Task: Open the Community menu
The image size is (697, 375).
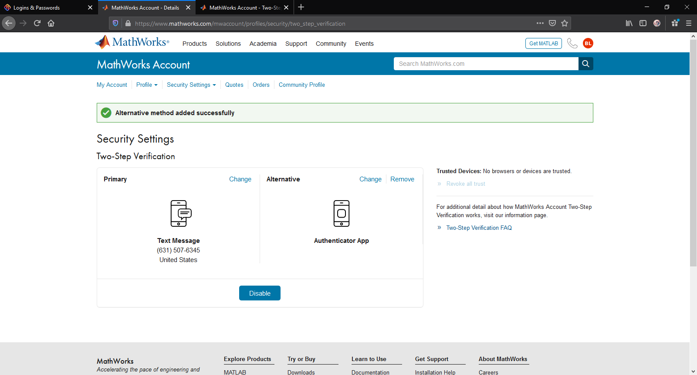Action: (331, 44)
